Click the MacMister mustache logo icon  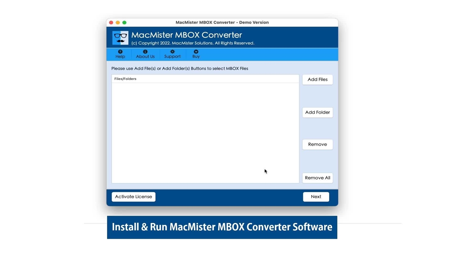point(120,38)
